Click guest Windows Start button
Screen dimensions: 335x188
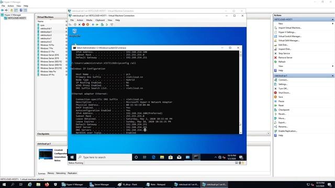tap(72, 157)
